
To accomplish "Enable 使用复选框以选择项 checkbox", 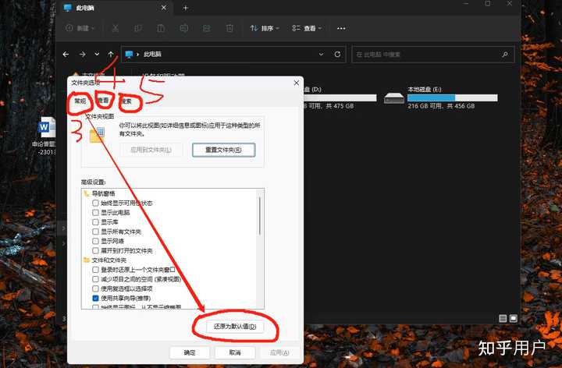I will click(x=95, y=288).
